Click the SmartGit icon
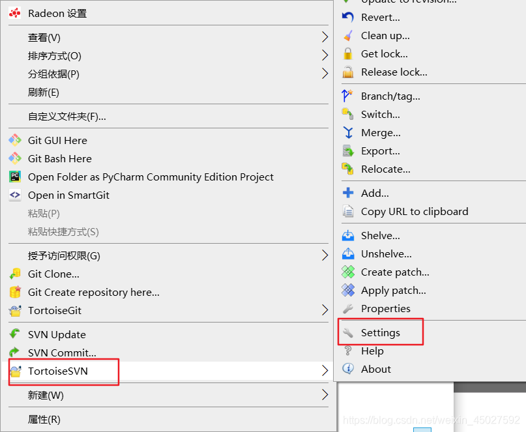The height and width of the screenshot is (432, 526). 15,195
